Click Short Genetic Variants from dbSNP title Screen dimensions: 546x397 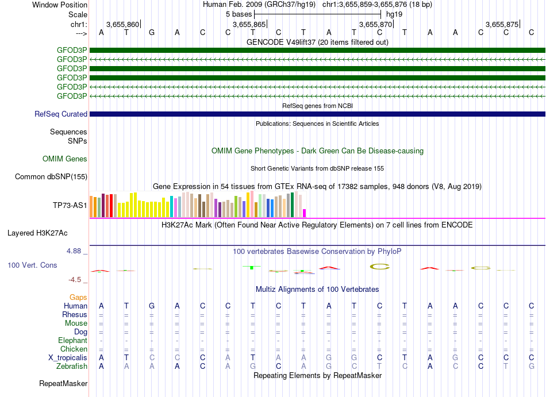(x=317, y=168)
